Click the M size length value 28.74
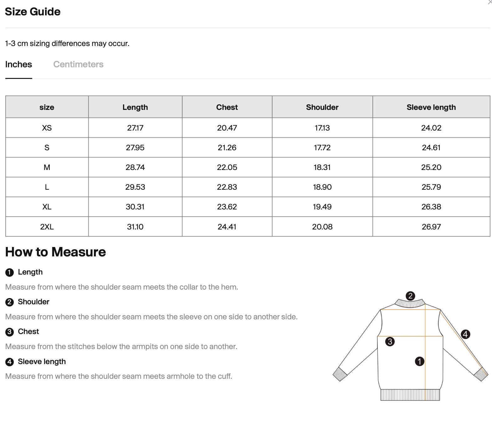492x422 pixels. (135, 167)
